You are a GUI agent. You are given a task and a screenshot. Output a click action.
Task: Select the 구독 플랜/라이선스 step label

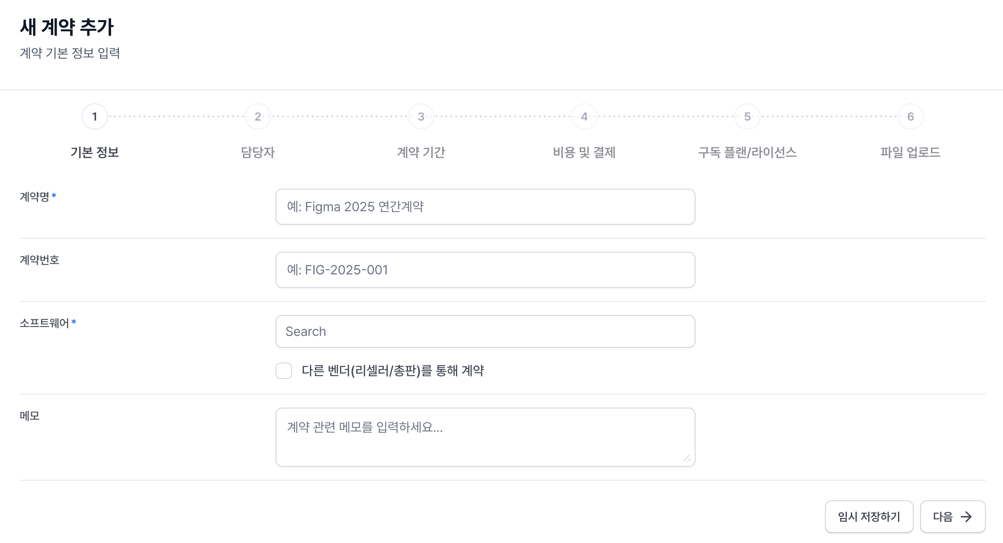point(748,153)
